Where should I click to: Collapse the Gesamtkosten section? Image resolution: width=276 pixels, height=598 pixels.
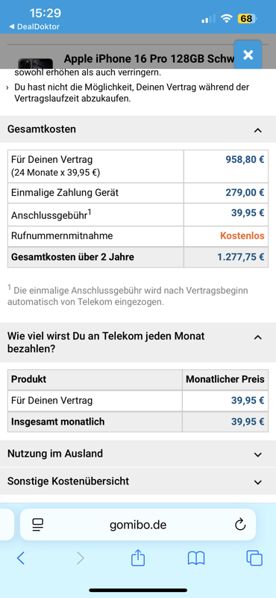(x=258, y=130)
